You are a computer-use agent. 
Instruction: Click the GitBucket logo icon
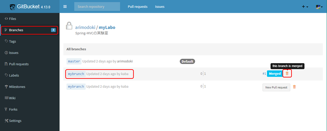click(x=13, y=7)
